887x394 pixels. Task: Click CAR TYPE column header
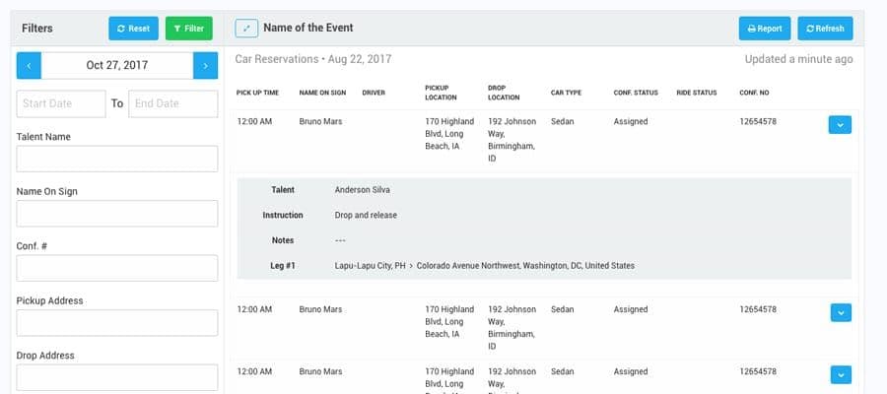566,93
